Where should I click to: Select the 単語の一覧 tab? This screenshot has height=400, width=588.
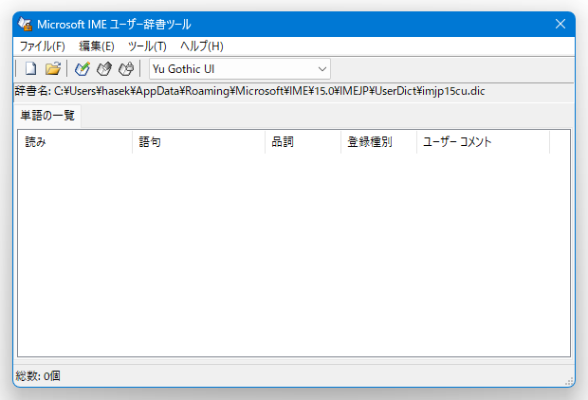(47, 116)
